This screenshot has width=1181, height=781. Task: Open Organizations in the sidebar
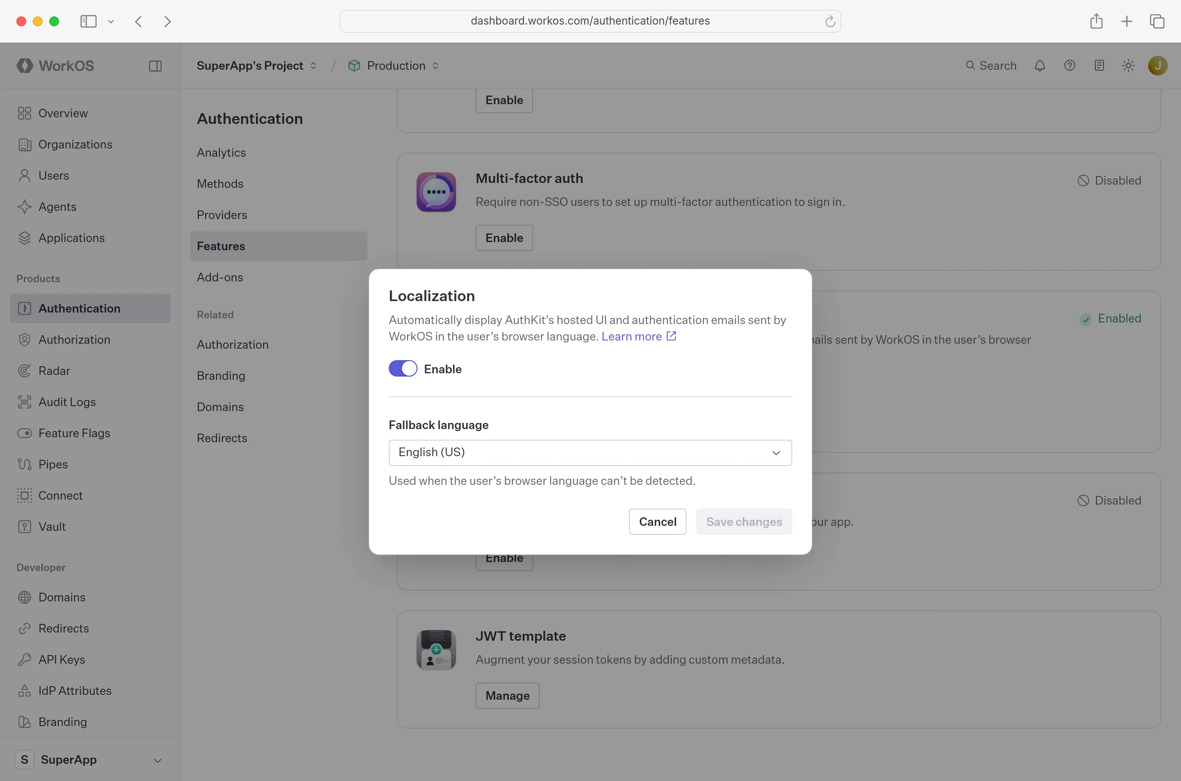click(x=90, y=144)
